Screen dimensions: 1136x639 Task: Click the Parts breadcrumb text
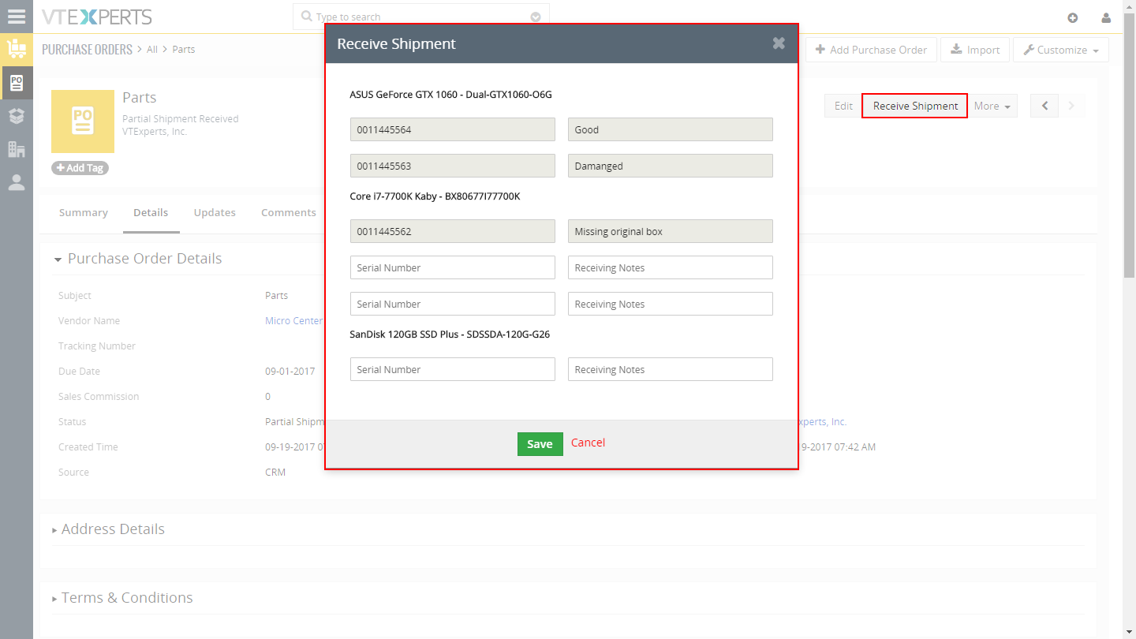[183, 49]
